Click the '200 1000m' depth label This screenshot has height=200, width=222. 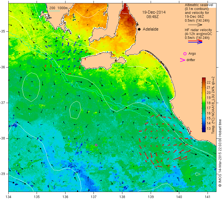click(x=59, y=8)
